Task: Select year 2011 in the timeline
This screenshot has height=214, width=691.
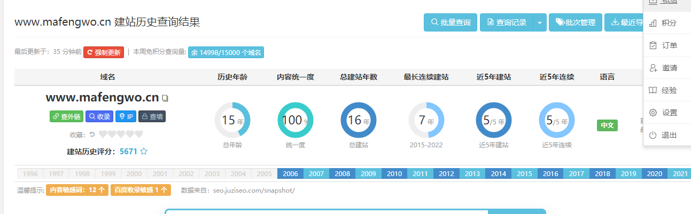Action: click(420, 173)
